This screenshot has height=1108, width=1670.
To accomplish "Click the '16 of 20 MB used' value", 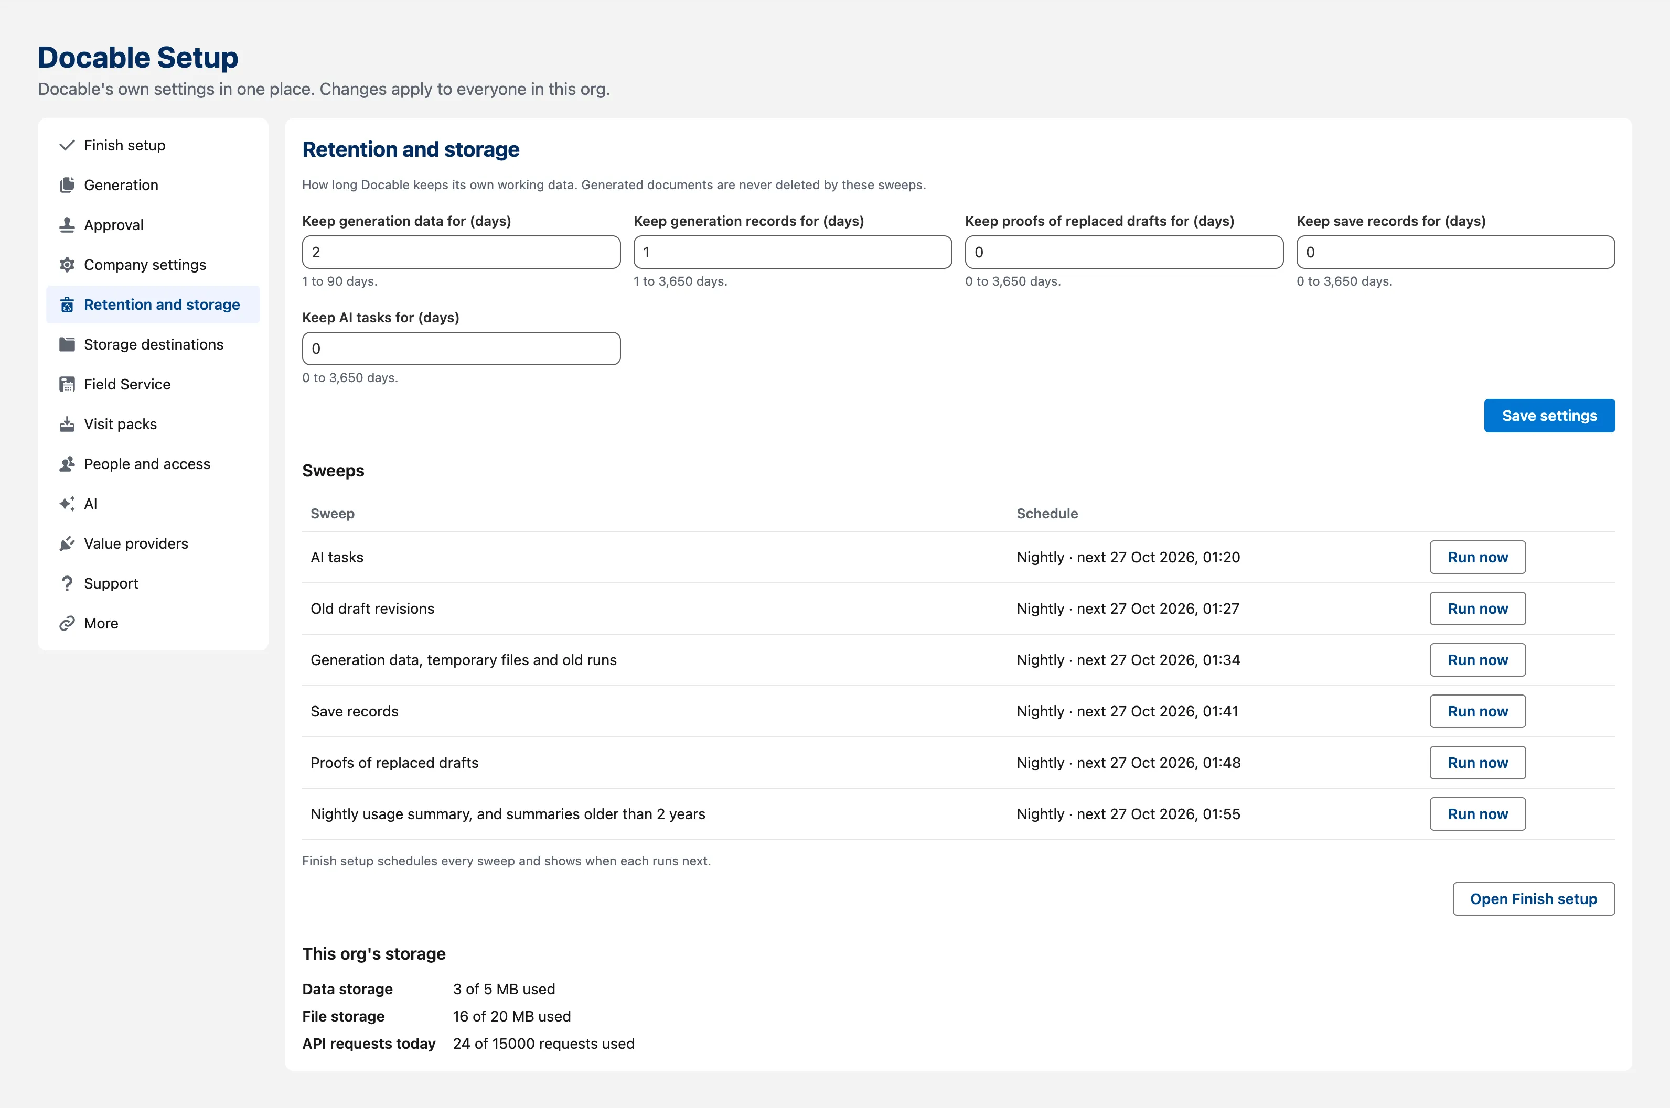I will pos(512,1016).
